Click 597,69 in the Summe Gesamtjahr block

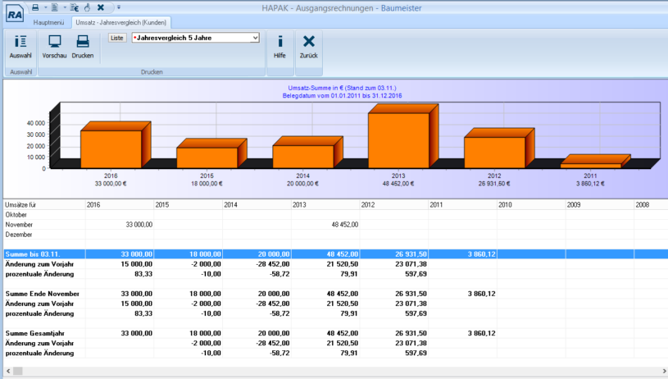coord(416,353)
